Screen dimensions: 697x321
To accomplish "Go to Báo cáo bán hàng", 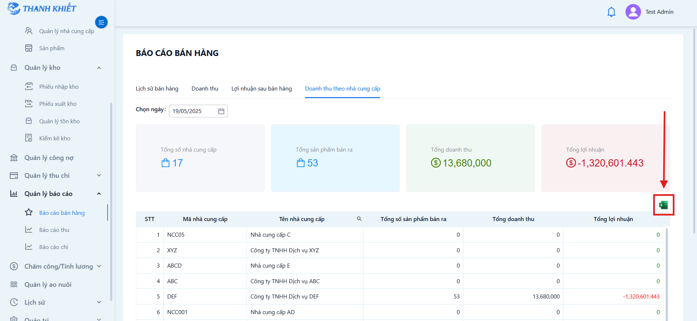I will [x=62, y=213].
